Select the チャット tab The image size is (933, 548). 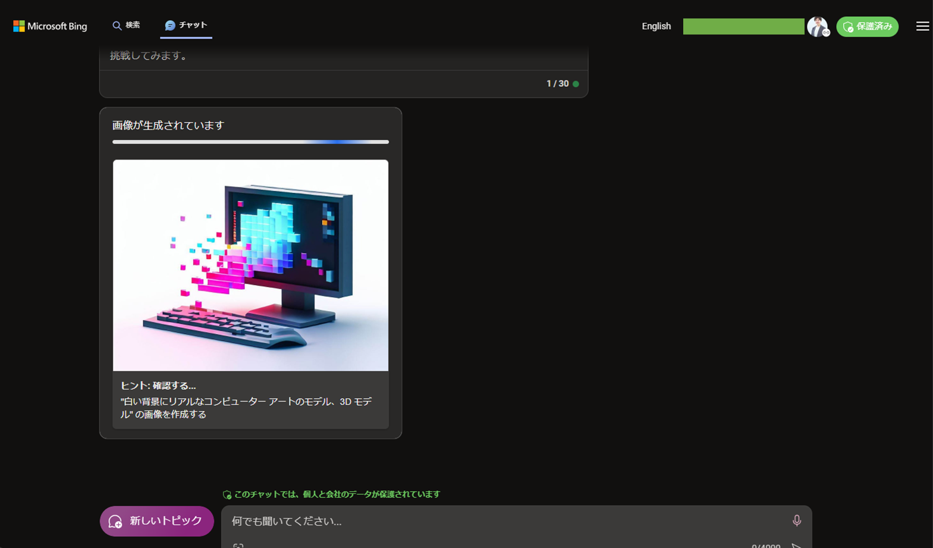(x=186, y=26)
